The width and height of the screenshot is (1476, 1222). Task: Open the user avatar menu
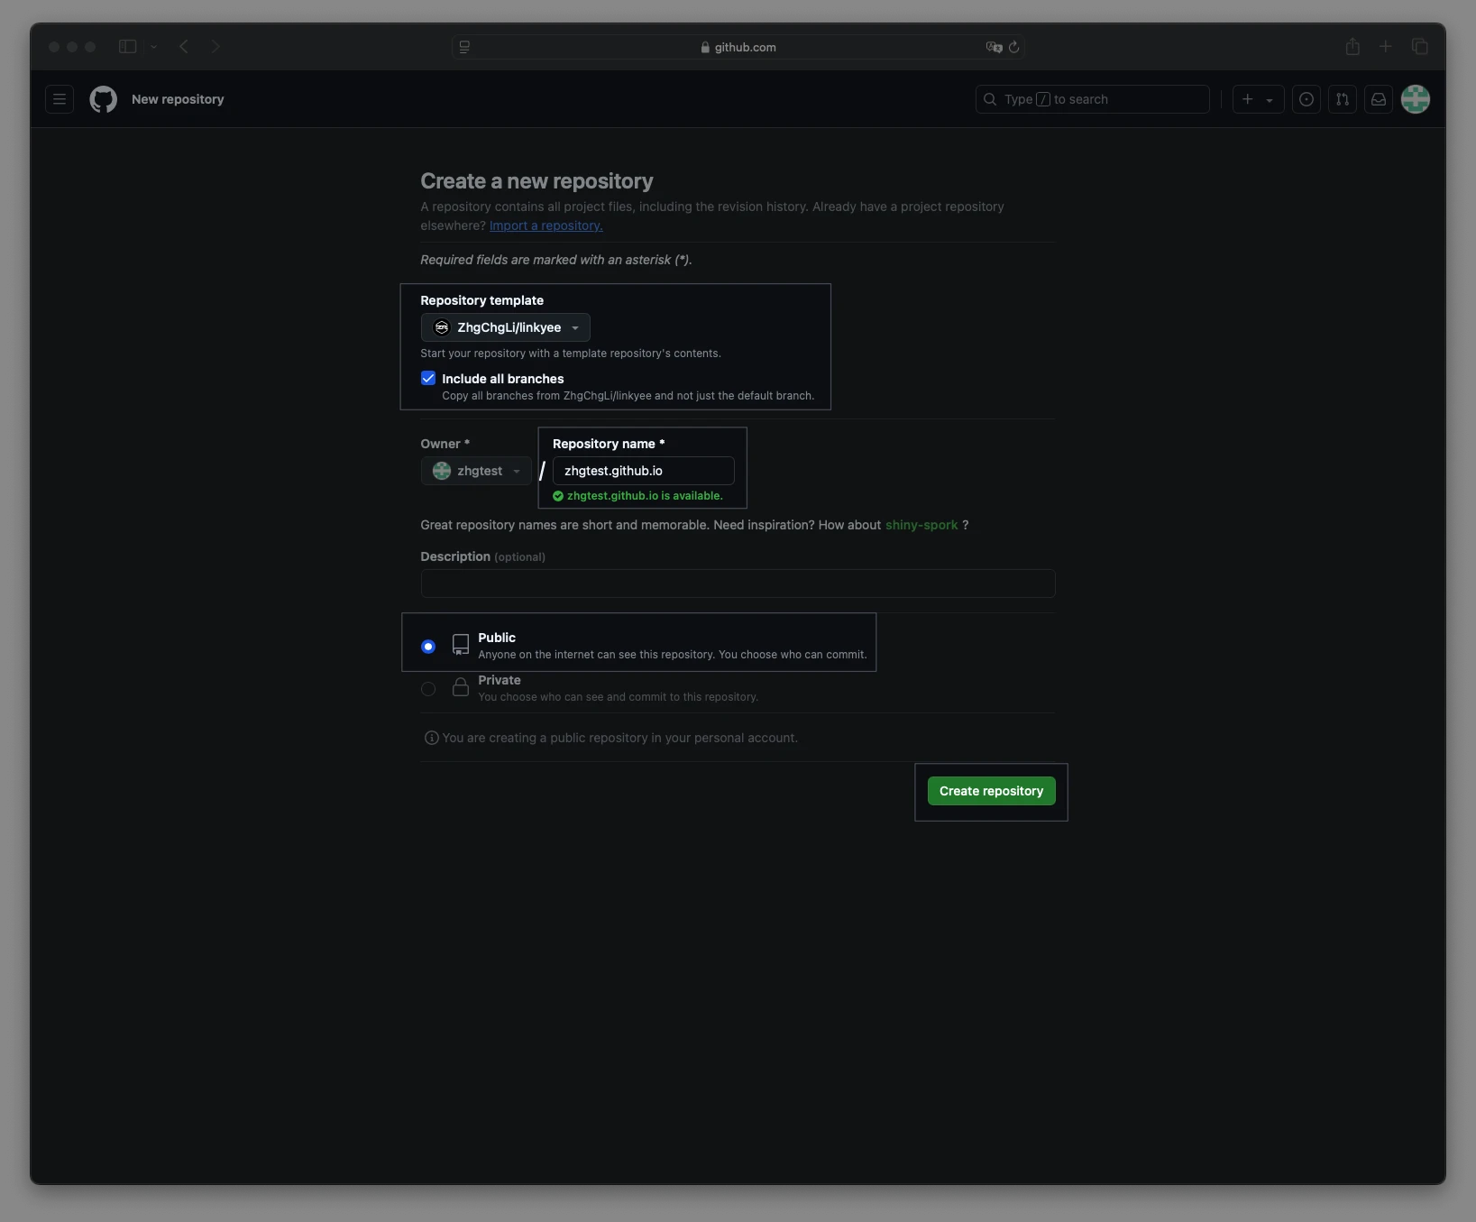[1416, 99]
